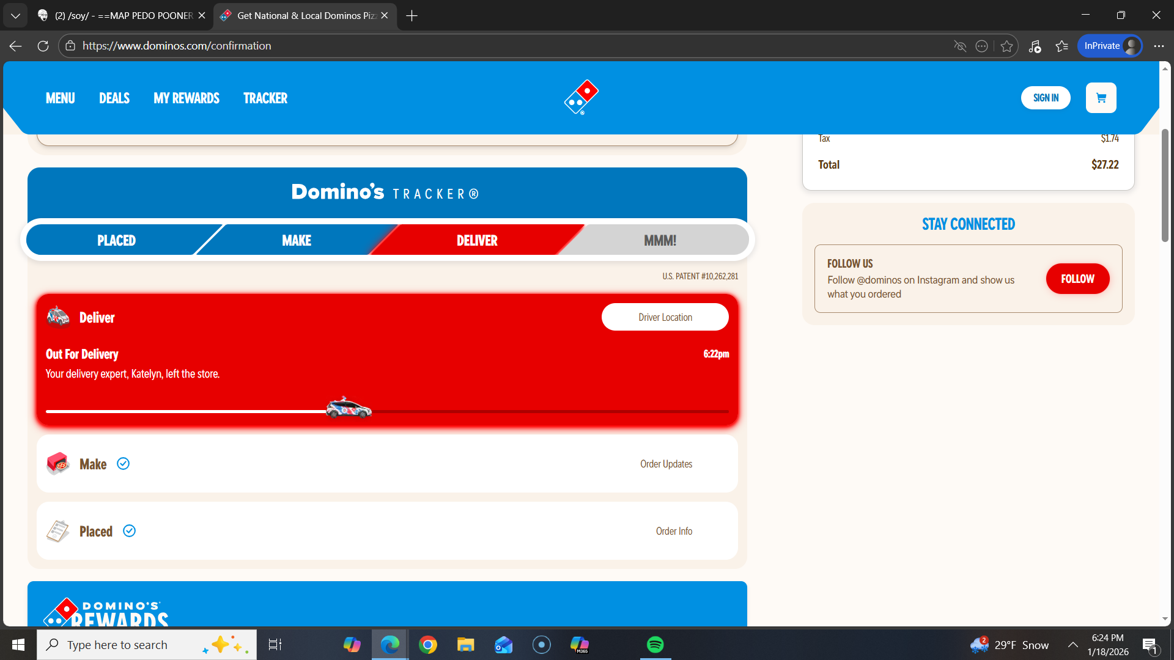Click the Placed step checkmark
1174x660 pixels.
tap(129, 531)
